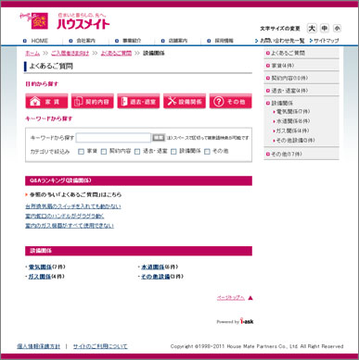
Task: Click the ページトップへ link
Action: (x=231, y=298)
